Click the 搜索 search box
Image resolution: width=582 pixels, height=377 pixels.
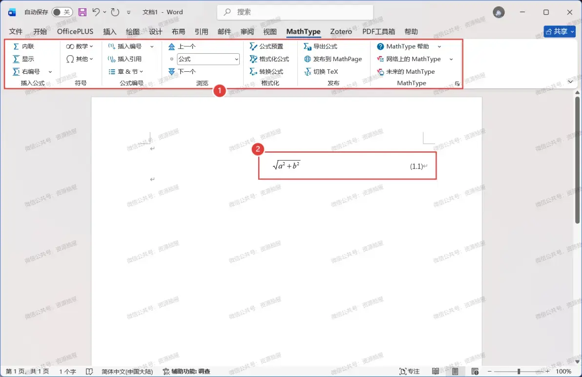click(295, 12)
